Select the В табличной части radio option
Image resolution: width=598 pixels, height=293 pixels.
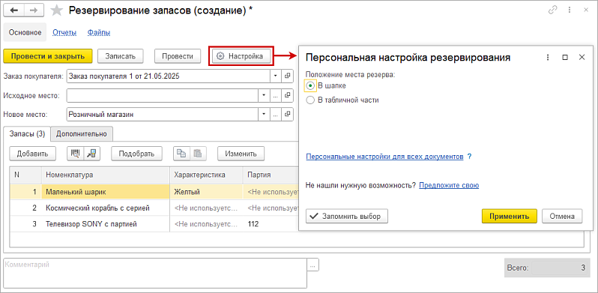pyautogui.click(x=310, y=100)
